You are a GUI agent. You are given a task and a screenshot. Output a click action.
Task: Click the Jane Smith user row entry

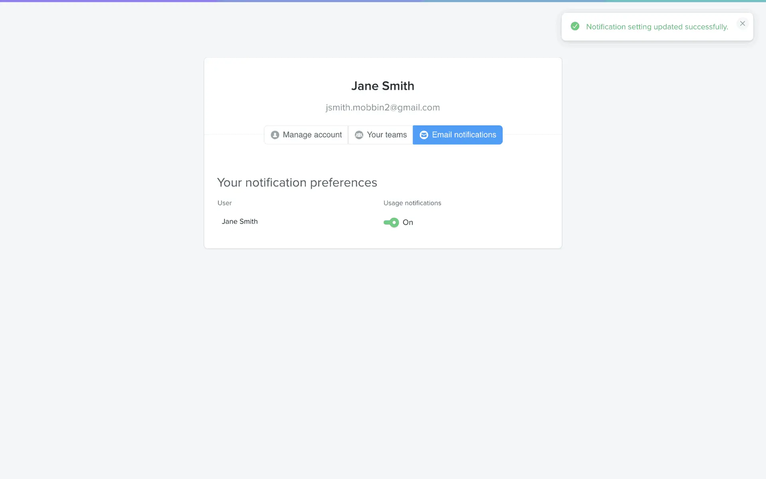pyautogui.click(x=240, y=222)
